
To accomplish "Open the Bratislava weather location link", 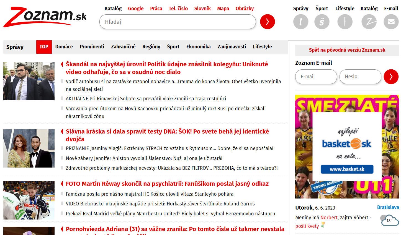I will (x=388, y=207).
